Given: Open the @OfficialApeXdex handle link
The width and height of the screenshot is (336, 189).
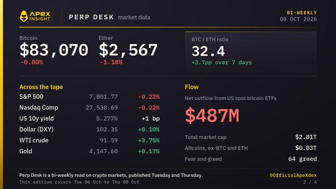Looking at the screenshot, I should pos(293,175).
